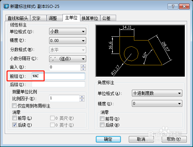Screen dimensions: 193x147
Task: Switch to the 文字 tab
Action: click(38, 18)
